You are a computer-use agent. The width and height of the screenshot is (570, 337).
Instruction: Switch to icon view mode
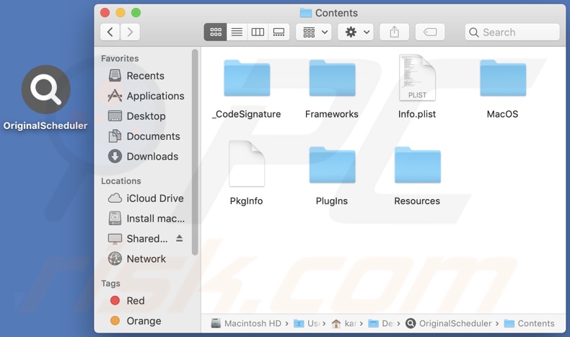(215, 32)
